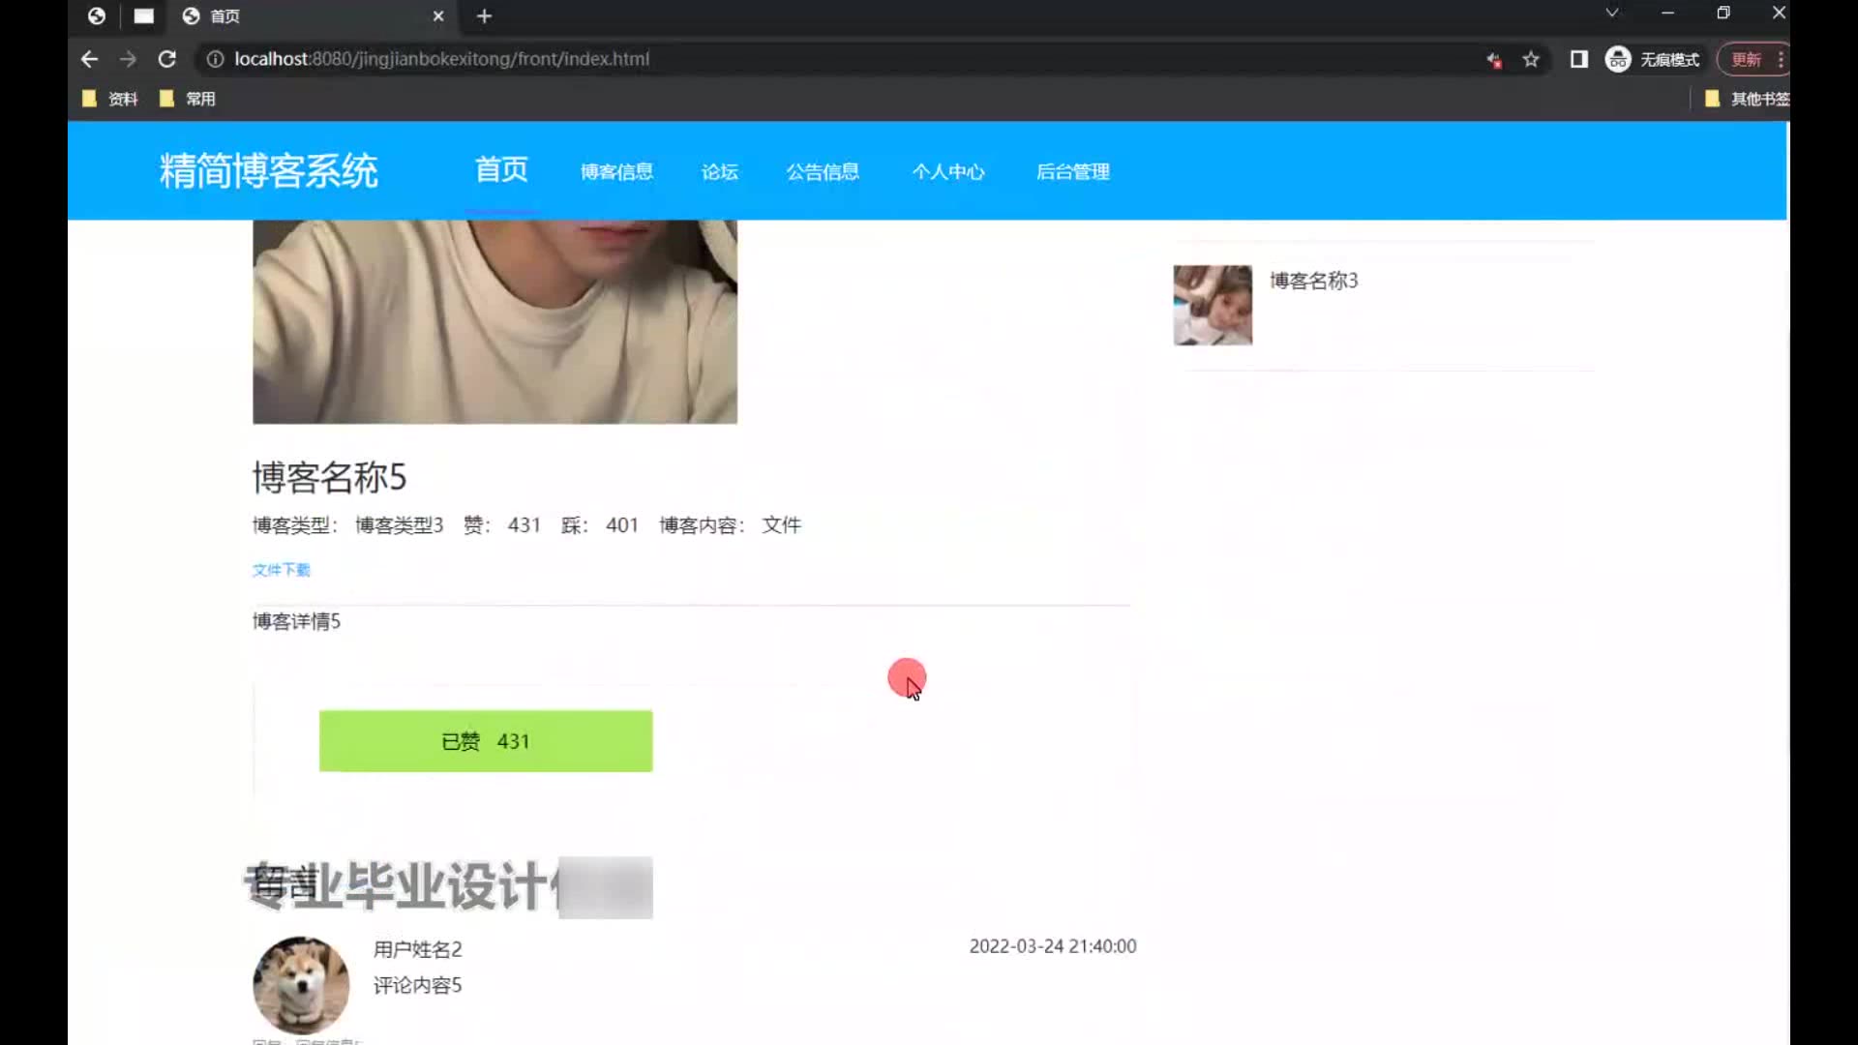
Task: Open the 博客信息 navigation menu
Action: pyautogui.click(x=616, y=171)
